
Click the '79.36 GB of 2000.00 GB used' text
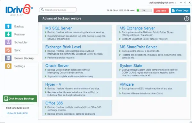(x=121, y=11)
